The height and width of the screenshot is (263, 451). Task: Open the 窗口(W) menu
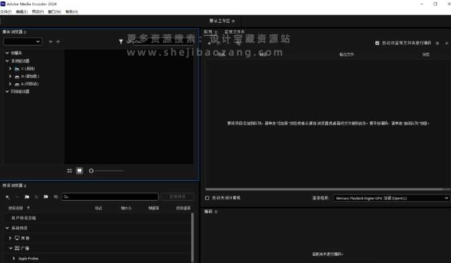click(54, 12)
